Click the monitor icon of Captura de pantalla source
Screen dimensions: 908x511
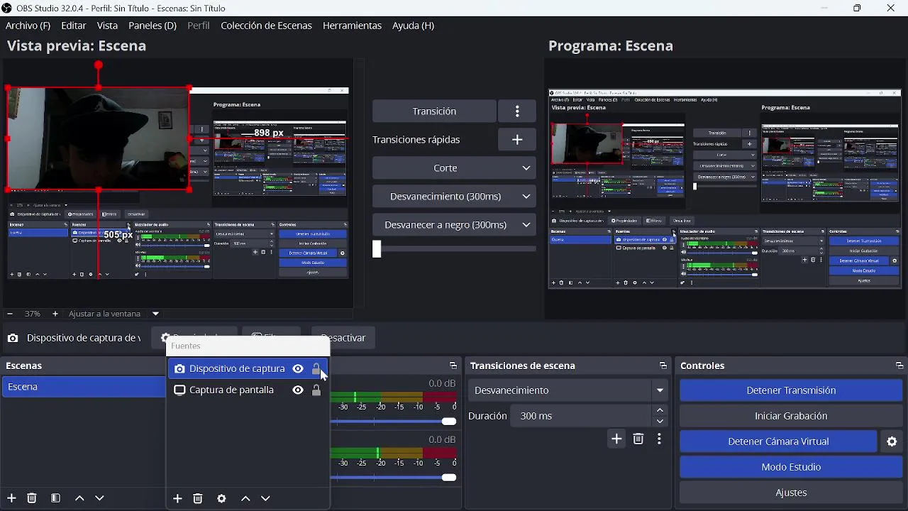[x=179, y=390]
